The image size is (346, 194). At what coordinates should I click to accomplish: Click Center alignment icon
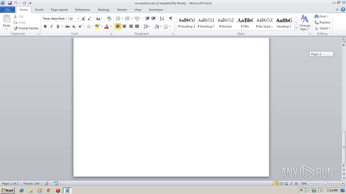click(x=124, y=26)
